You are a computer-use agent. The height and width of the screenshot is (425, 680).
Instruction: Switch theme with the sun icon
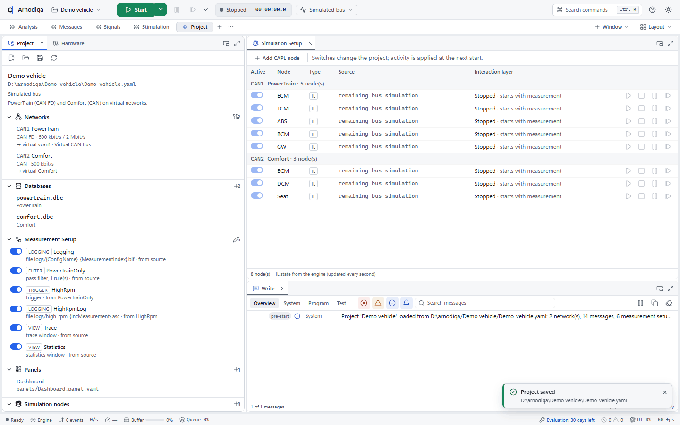(x=668, y=9)
